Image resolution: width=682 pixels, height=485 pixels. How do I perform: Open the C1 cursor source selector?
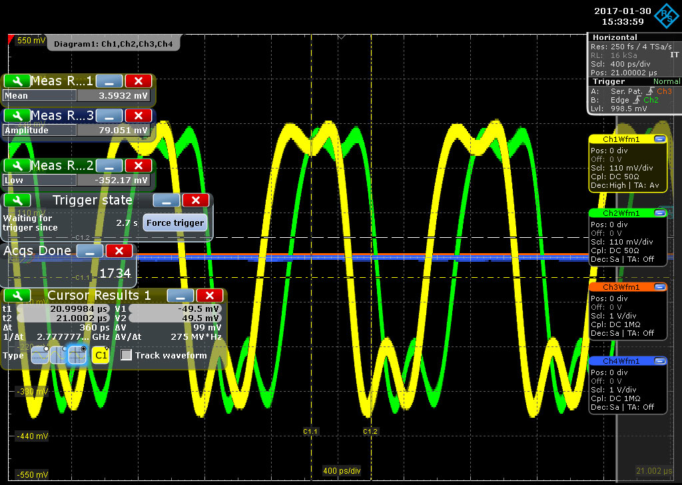[x=101, y=355]
